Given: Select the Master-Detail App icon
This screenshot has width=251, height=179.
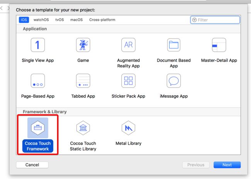Looking at the screenshot, I should pyautogui.click(x=219, y=45).
